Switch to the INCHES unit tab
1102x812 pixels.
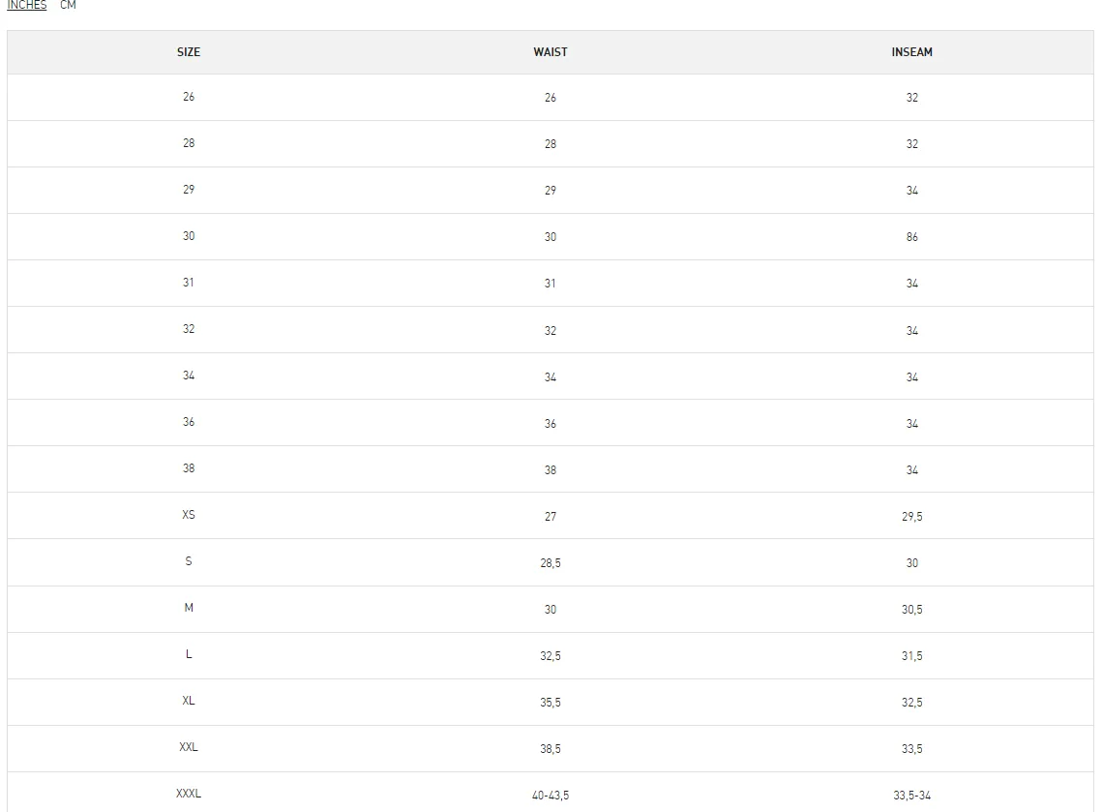(x=26, y=5)
